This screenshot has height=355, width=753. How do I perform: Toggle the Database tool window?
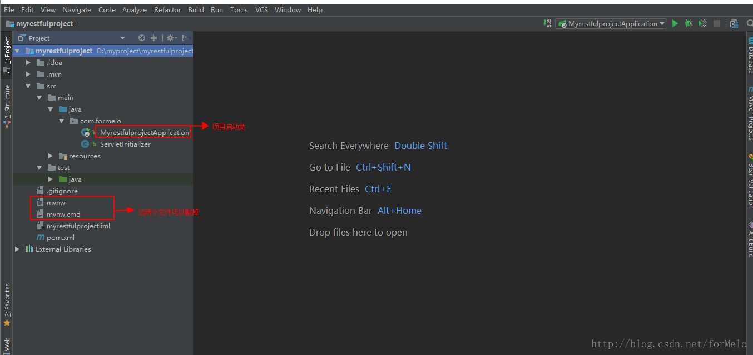pyautogui.click(x=750, y=54)
